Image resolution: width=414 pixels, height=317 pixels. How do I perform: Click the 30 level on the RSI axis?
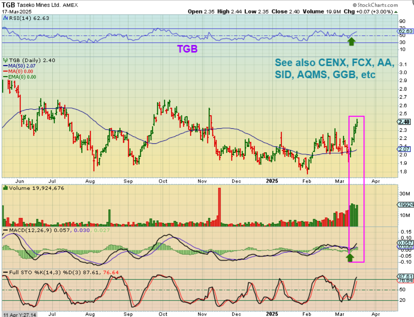pos(402,42)
